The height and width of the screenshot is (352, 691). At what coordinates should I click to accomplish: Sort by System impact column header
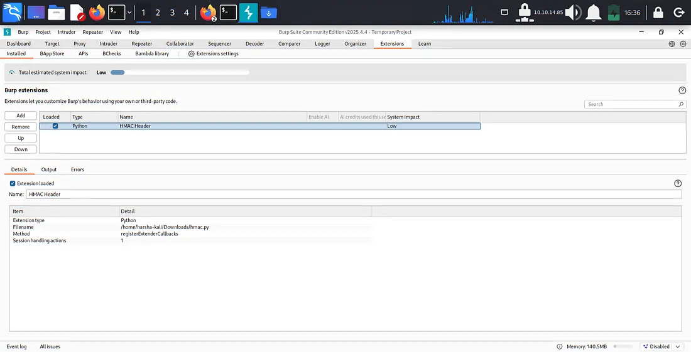433,117
